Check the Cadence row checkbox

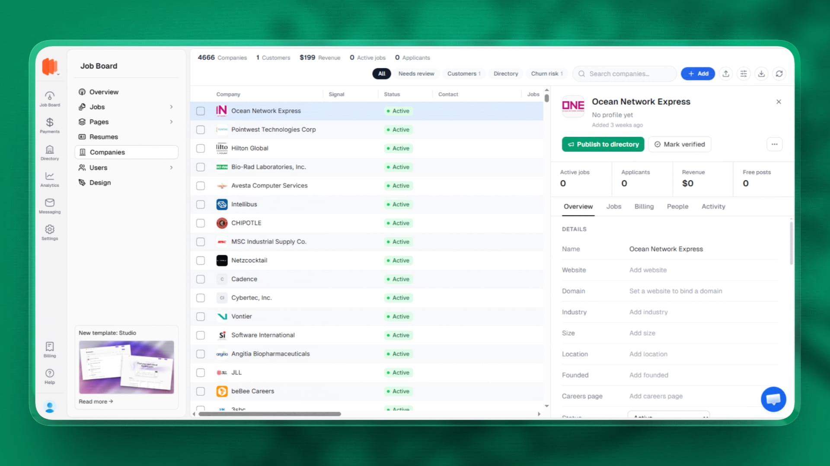[x=201, y=279]
